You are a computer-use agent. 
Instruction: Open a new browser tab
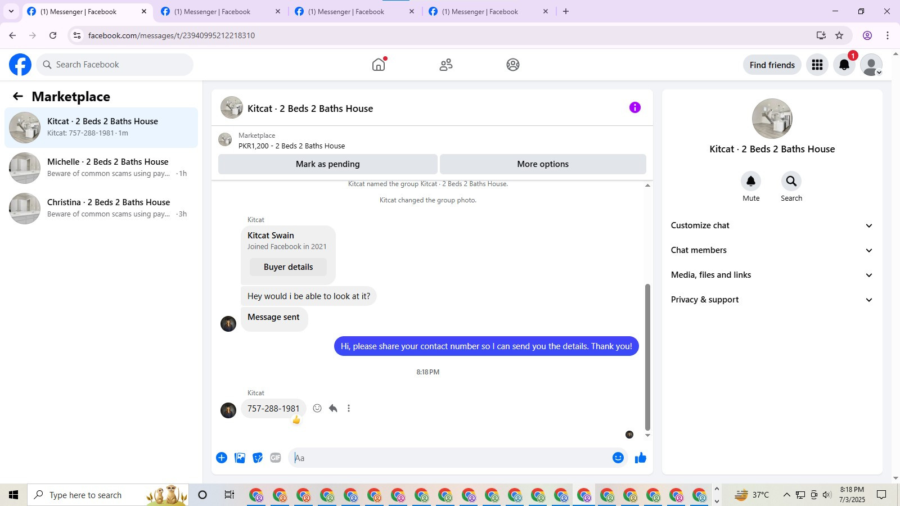566,11
